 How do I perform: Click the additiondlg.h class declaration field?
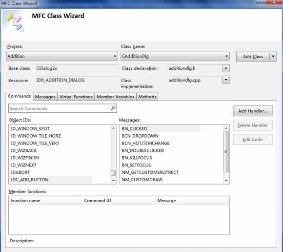click(x=195, y=68)
